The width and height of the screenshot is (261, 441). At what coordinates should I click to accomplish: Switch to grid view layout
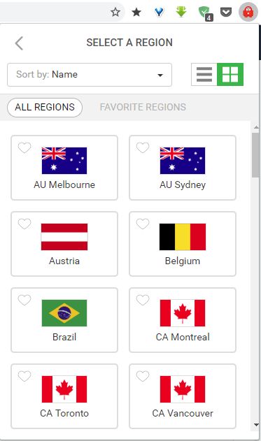[x=230, y=75]
